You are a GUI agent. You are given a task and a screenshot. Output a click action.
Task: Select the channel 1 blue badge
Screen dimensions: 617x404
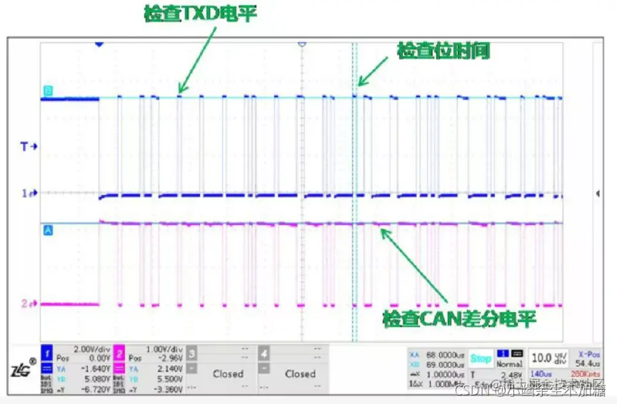(x=46, y=353)
